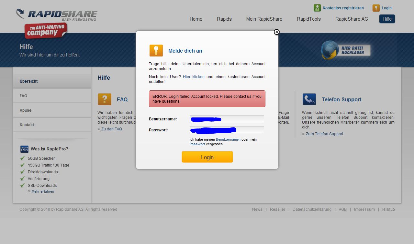The width and height of the screenshot is (414, 244).
Task: Select Abuse in the sidebar
Action: coord(52,110)
